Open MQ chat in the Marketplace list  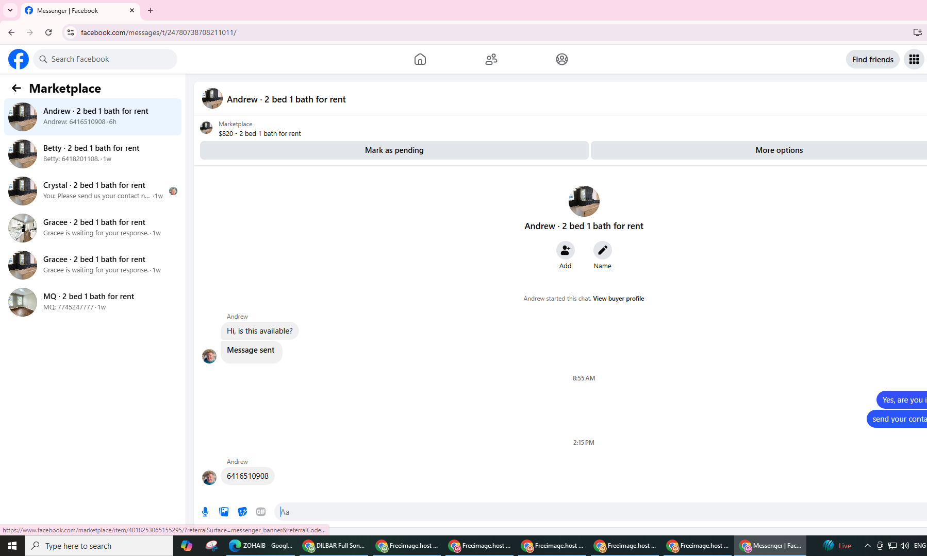coord(93,302)
